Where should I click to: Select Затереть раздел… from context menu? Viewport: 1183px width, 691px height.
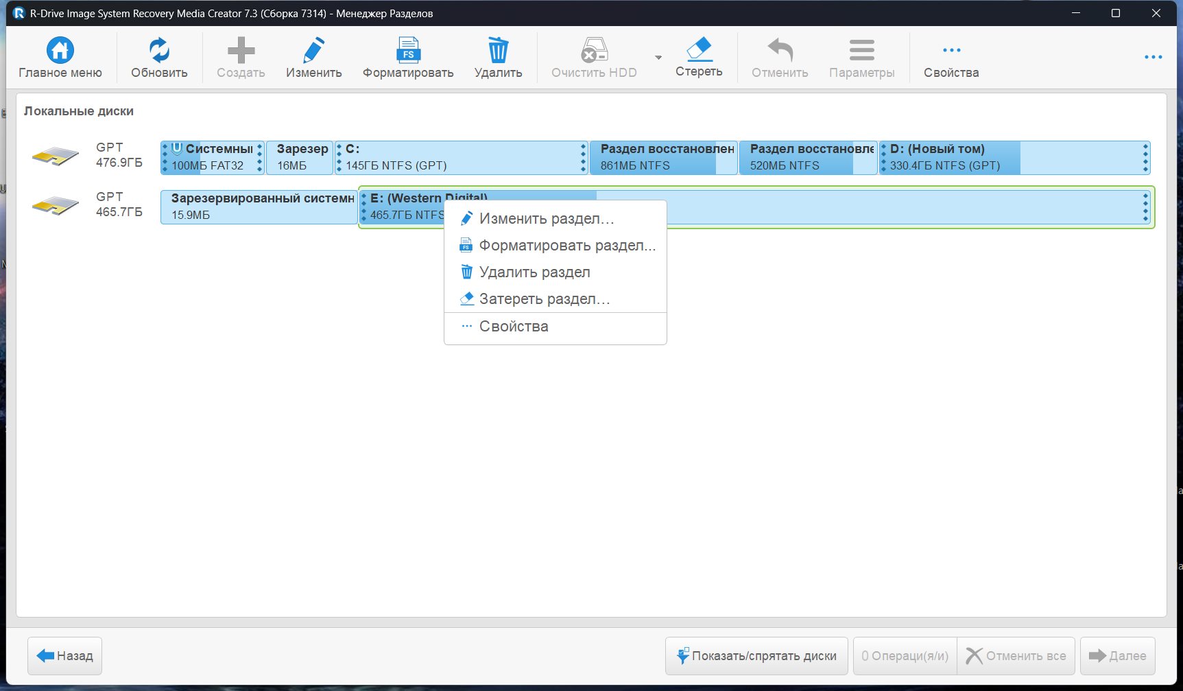click(544, 299)
